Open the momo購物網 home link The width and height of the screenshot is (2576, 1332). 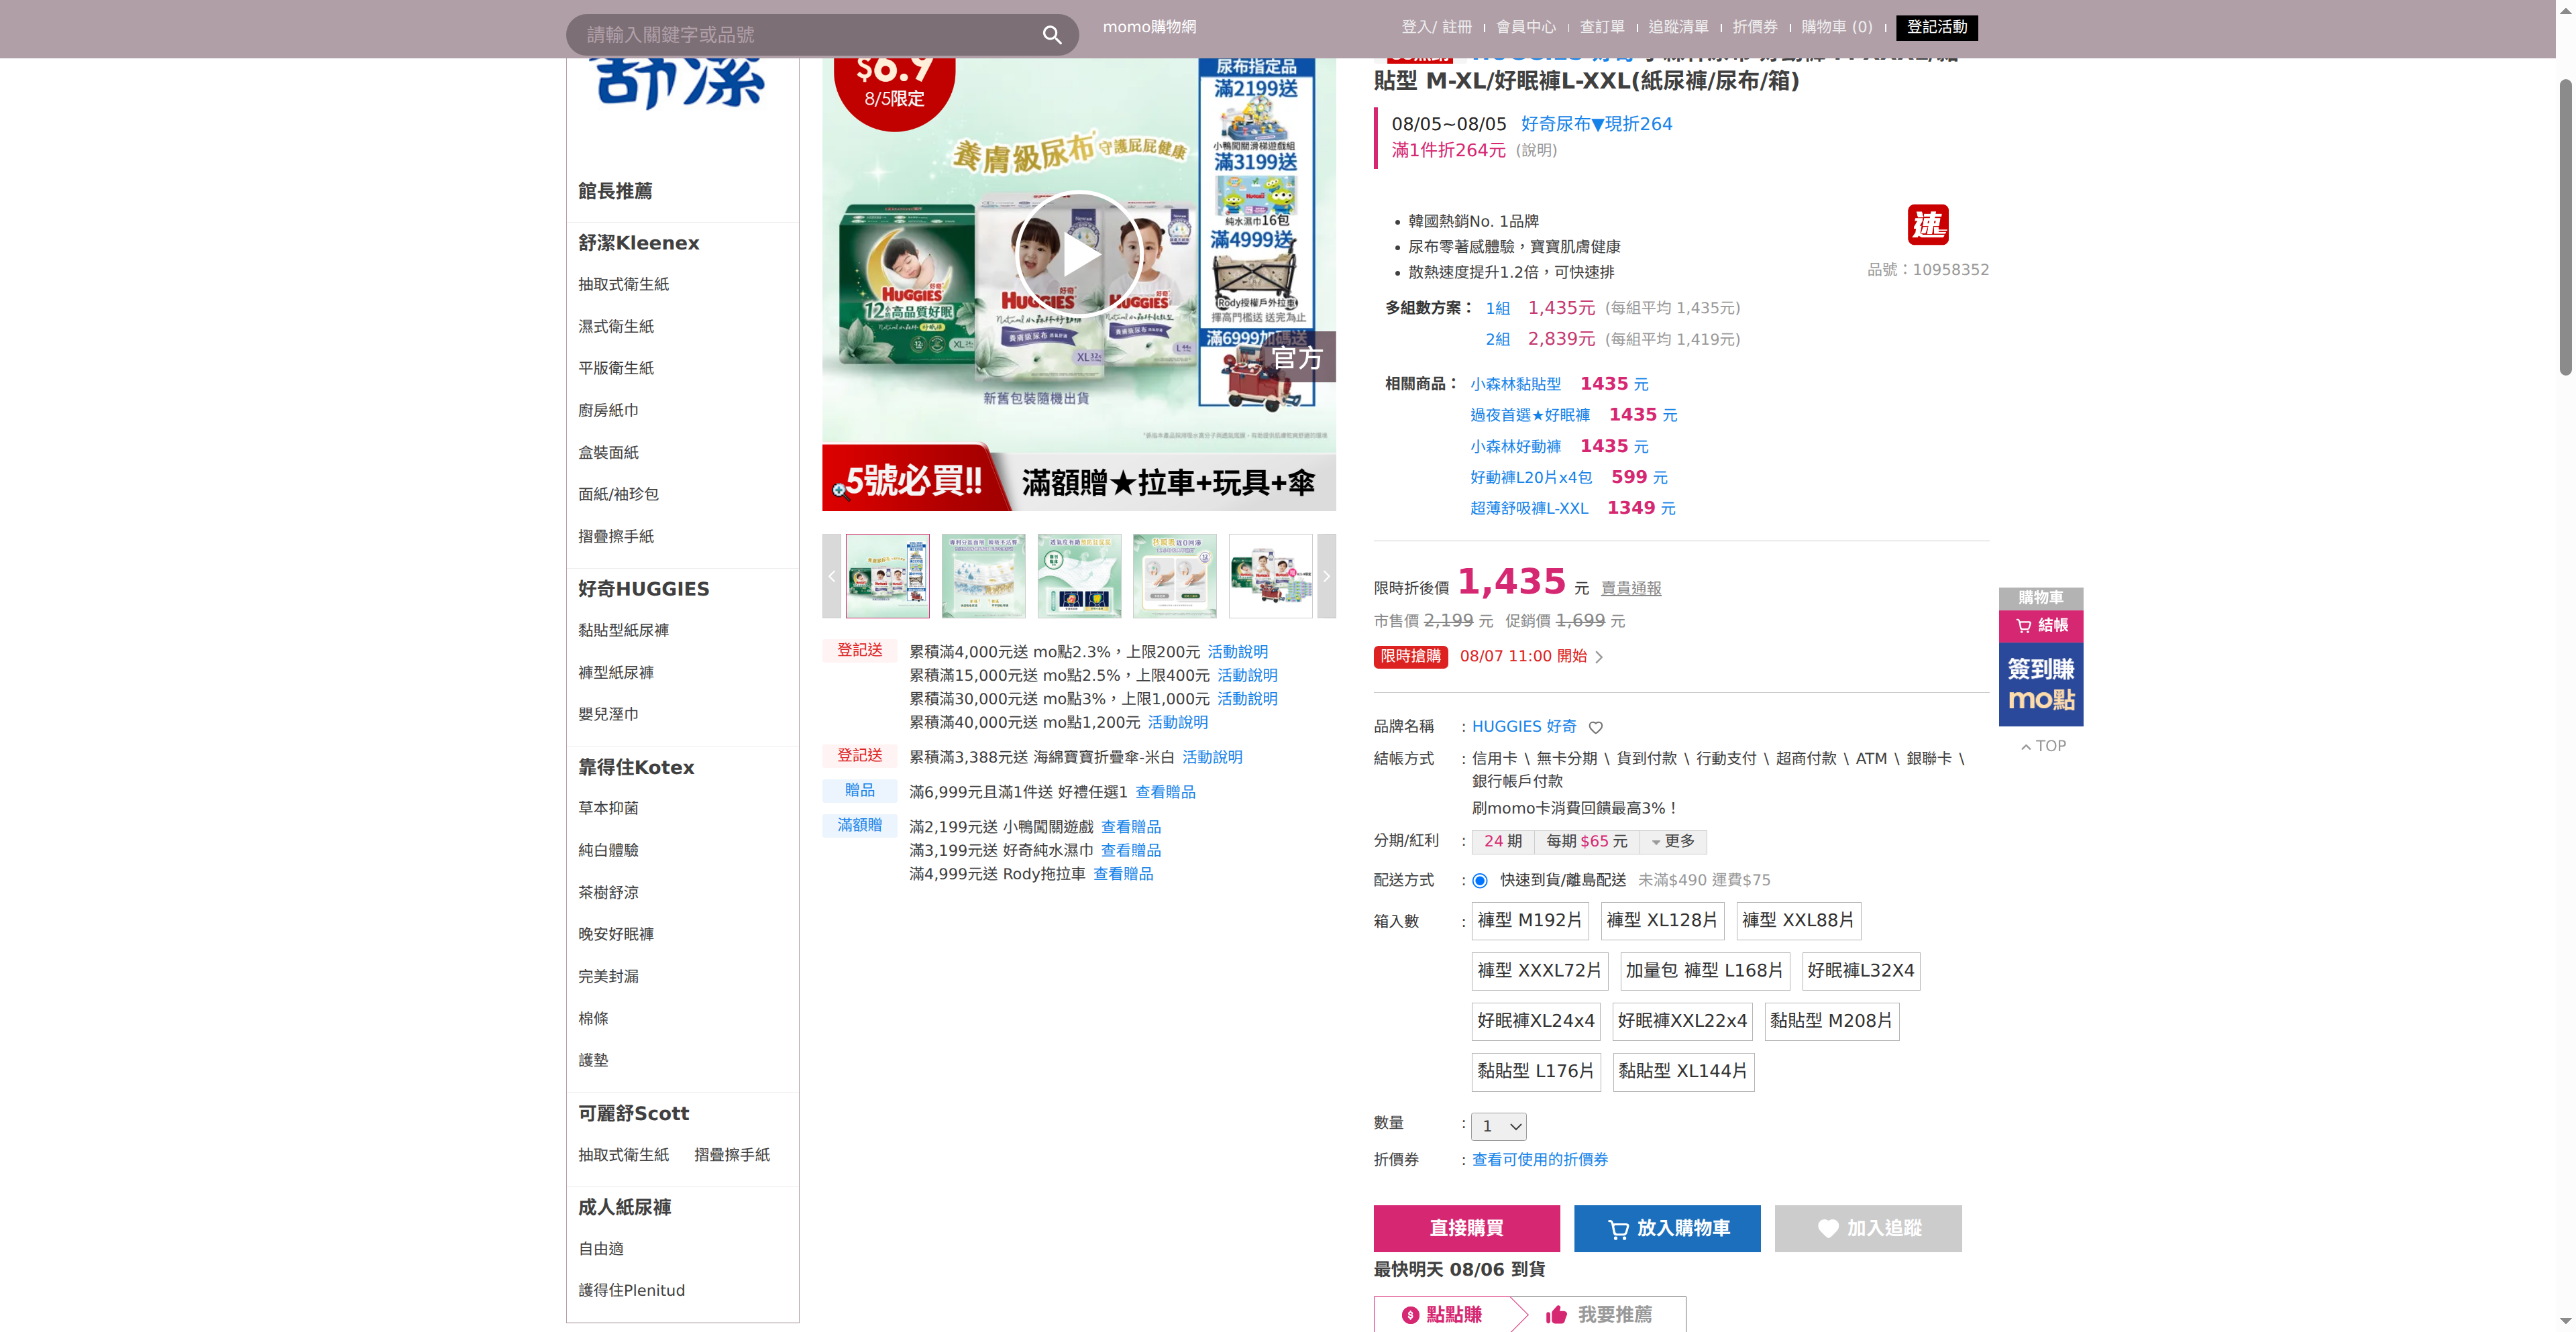(x=1149, y=27)
